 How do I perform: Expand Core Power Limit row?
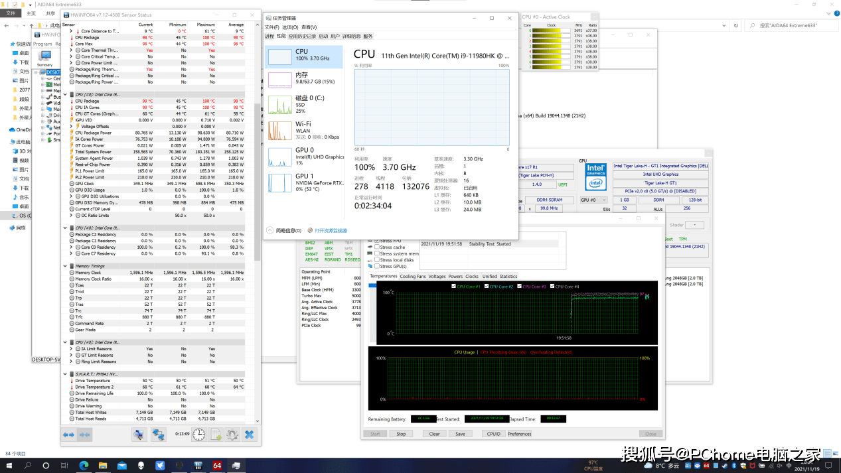coord(72,63)
